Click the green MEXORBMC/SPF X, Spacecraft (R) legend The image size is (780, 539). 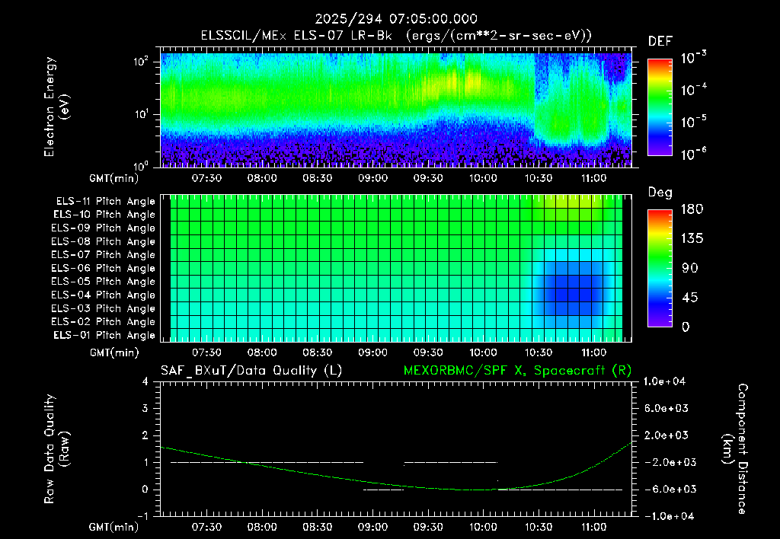517,371
